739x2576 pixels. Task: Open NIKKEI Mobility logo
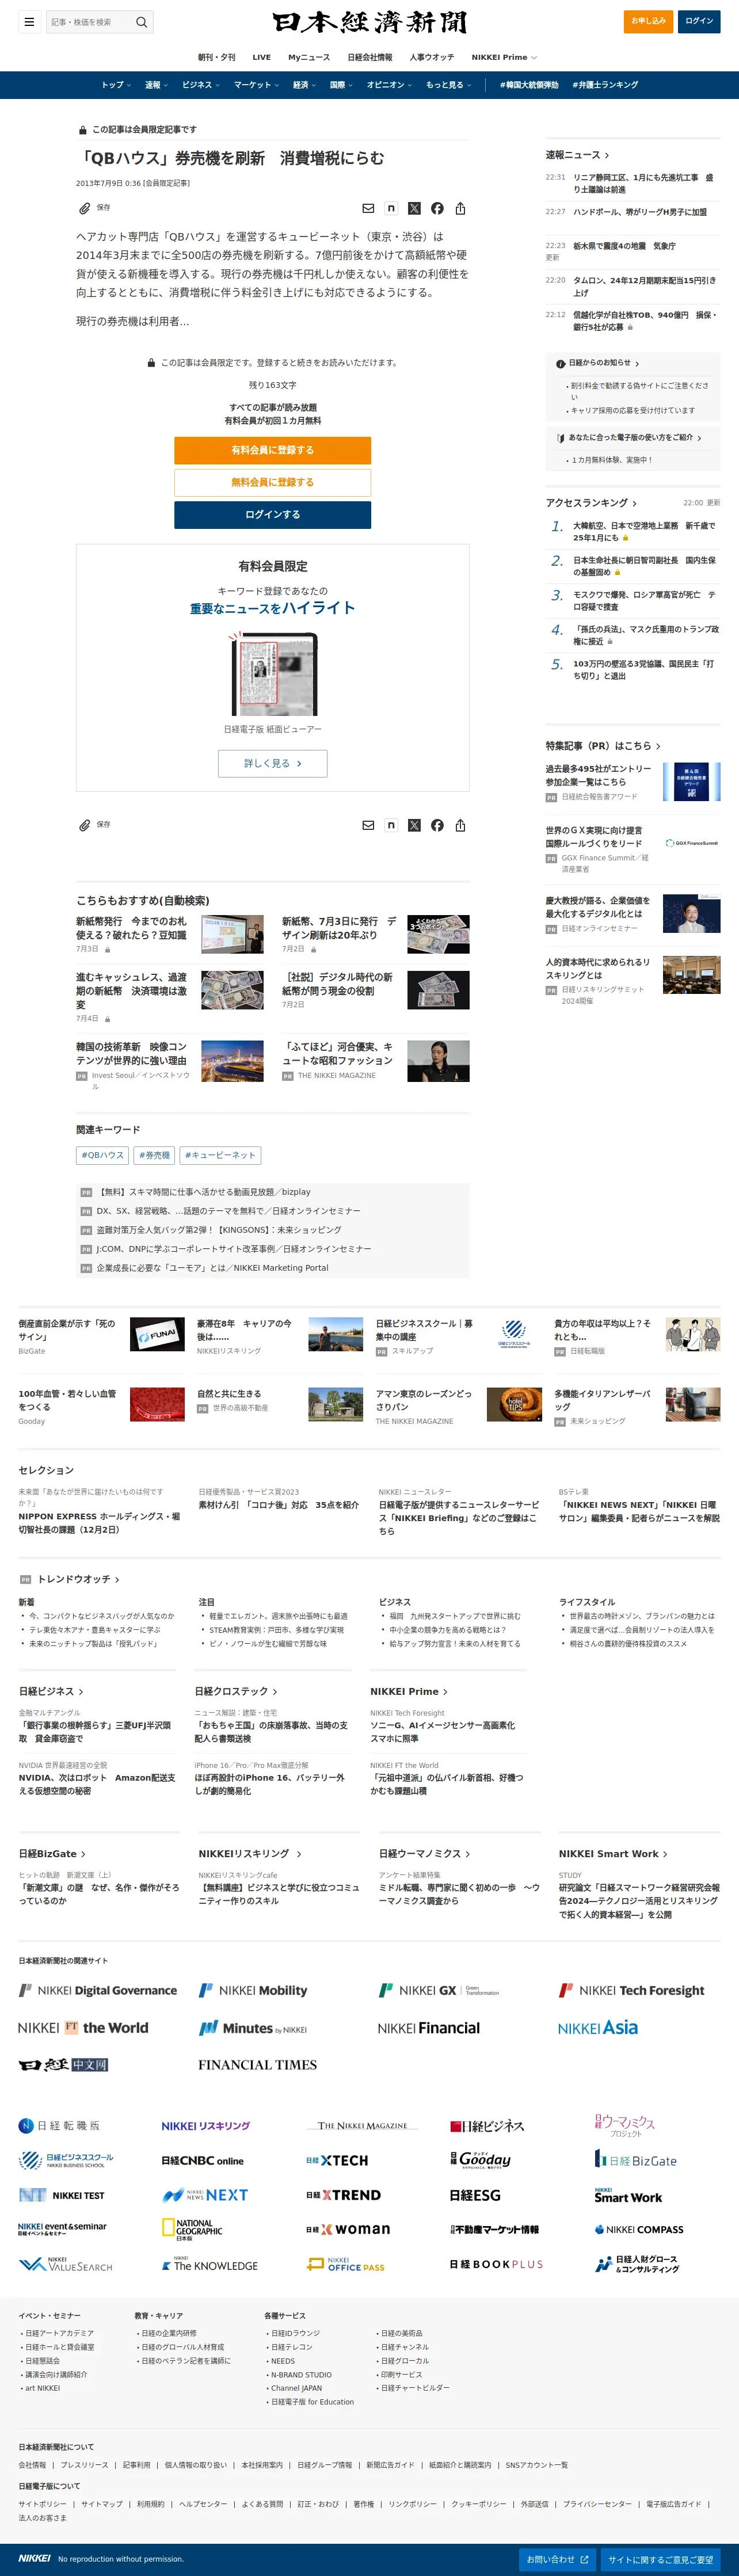(253, 1991)
